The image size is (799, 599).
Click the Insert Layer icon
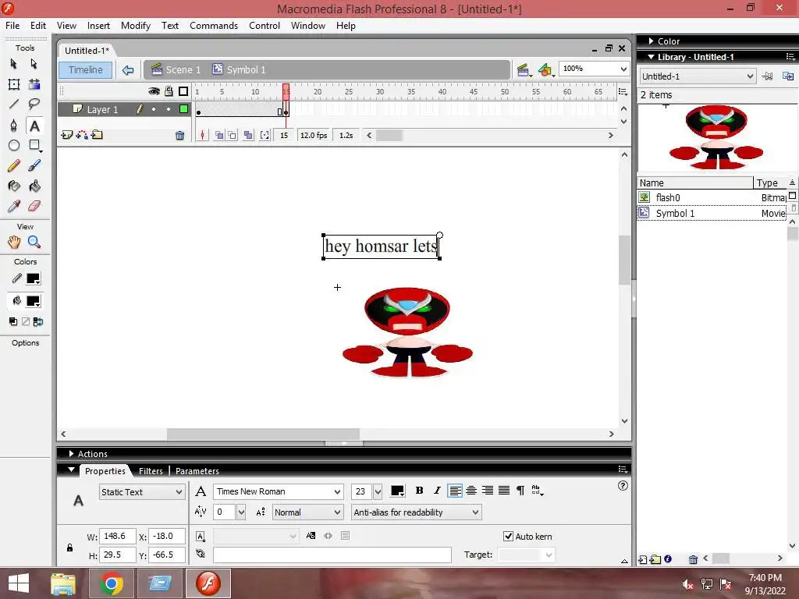tap(67, 135)
